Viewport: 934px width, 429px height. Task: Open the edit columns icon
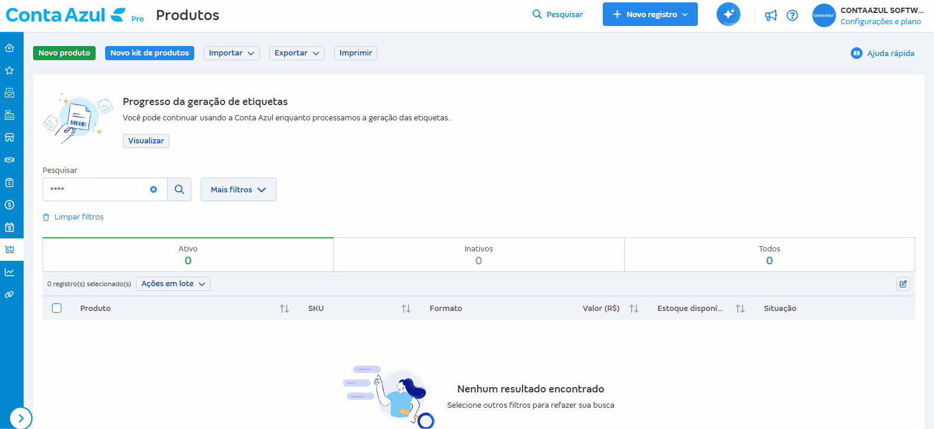[903, 284]
